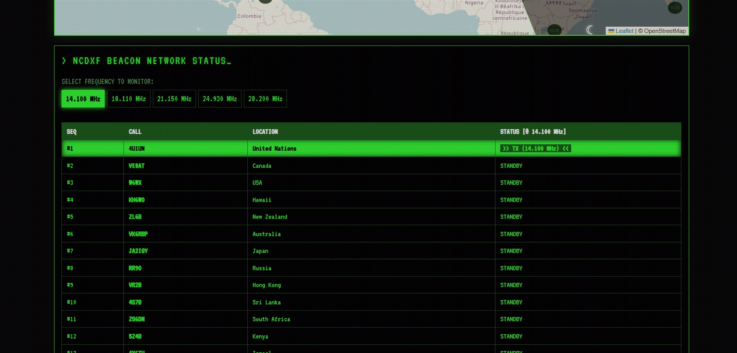Select the 14.100 MHz frequency
737x353 pixels.
[x=83, y=99]
